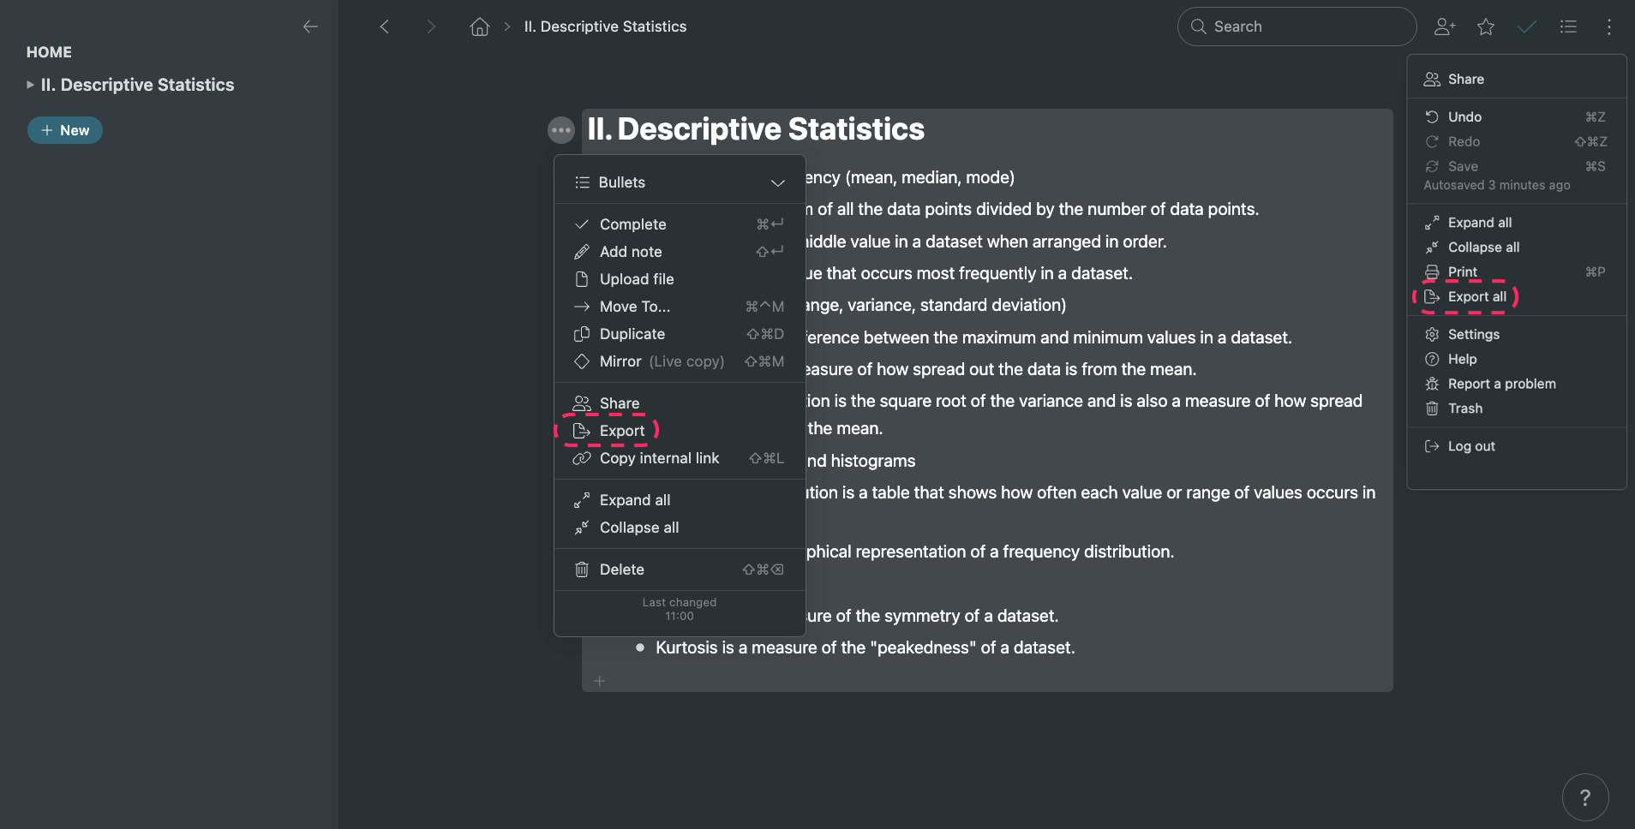Open Help via the question mark bubble

pyautogui.click(x=1586, y=796)
